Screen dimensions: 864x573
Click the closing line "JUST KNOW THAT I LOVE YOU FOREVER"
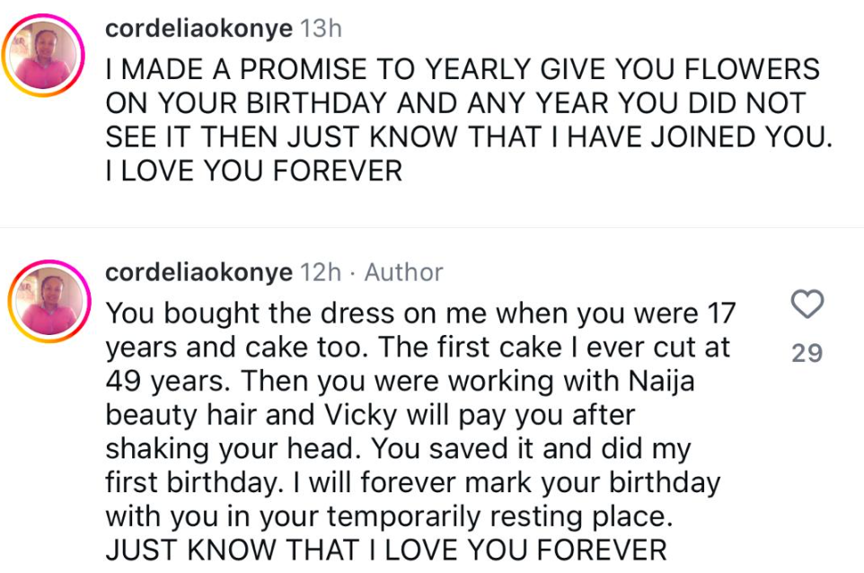tap(386, 550)
